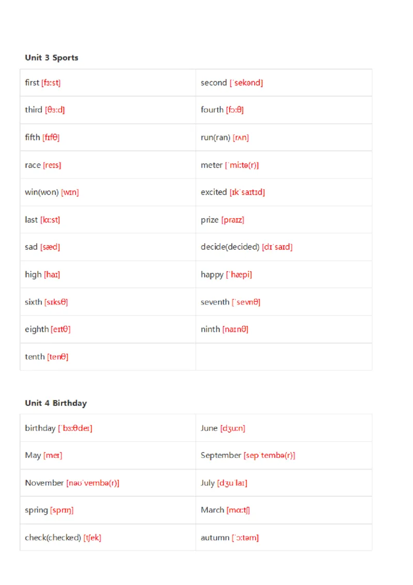
Task: Click the "run(ran)" entry
Action: (x=215, y=137)
